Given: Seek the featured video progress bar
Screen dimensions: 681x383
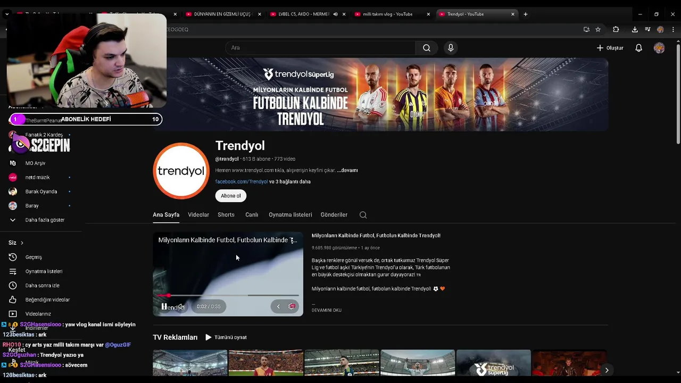Looking at the screenshot, I should (x=228, y=295).
